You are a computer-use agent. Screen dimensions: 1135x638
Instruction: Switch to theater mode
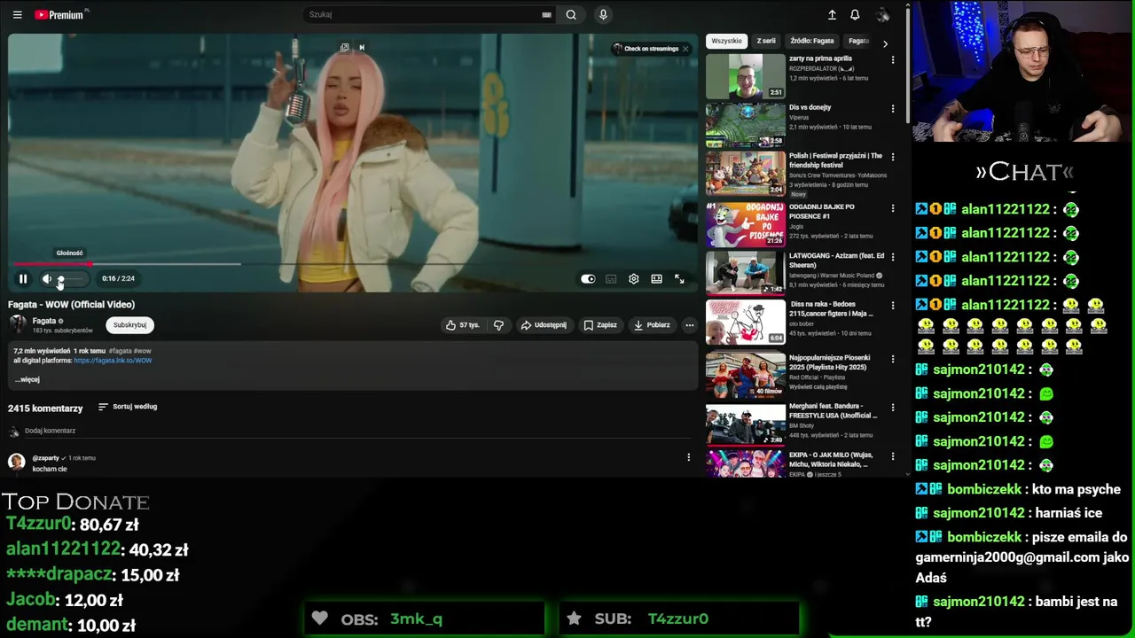coord(656,278)
